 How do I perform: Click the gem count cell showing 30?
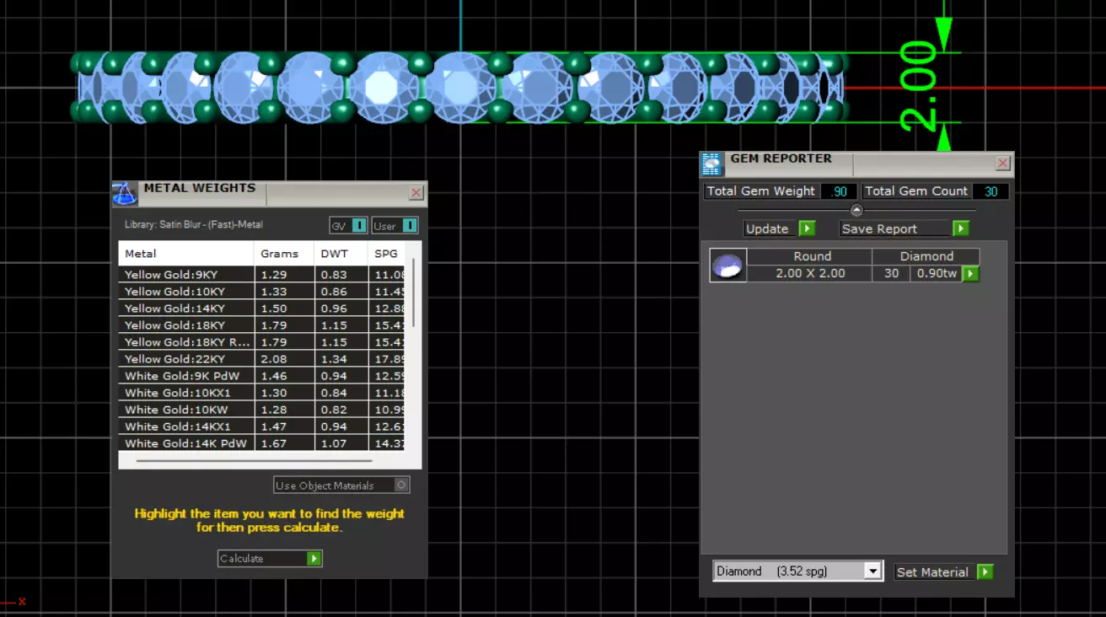[x=891, y=273]
